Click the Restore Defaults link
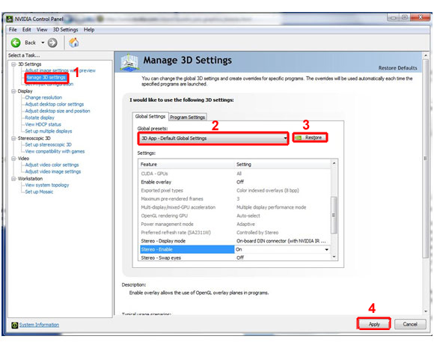This screenshot has width=434, height=348. [397, 68]
